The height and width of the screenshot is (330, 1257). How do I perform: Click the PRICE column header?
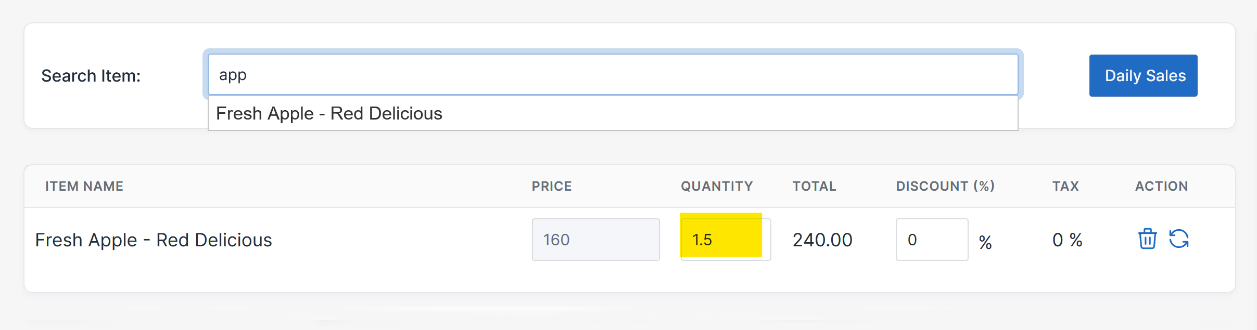pyautogui.click(x=552, y=186)
